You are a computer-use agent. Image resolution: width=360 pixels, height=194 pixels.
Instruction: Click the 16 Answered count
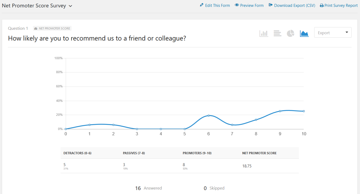click(x=149, y=188)
